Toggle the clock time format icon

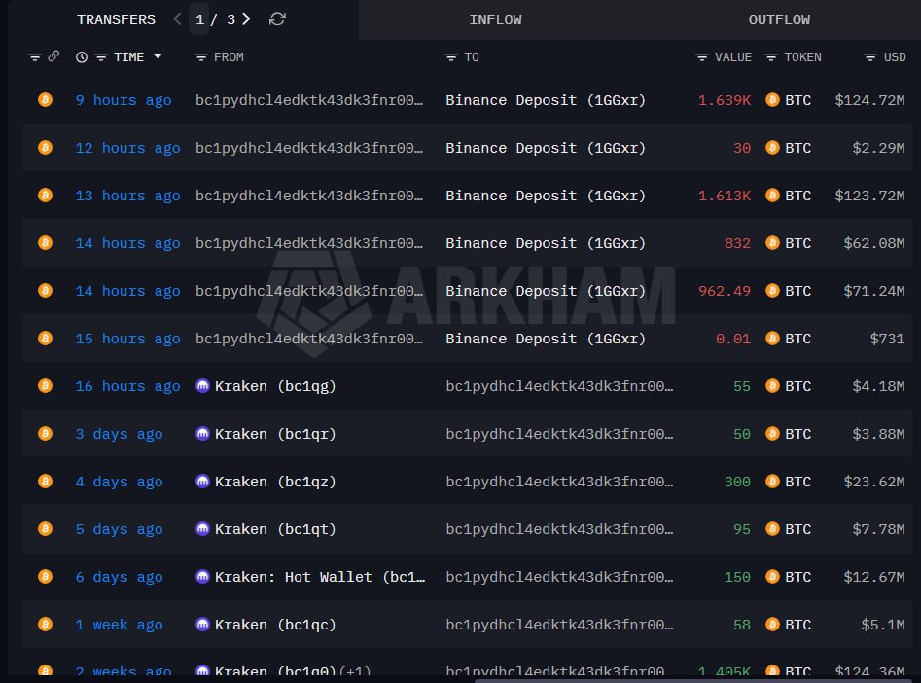point(82,57)
